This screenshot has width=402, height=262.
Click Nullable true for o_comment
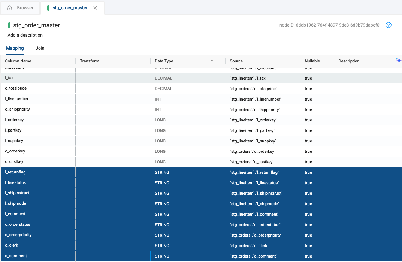tap(308, 256)
